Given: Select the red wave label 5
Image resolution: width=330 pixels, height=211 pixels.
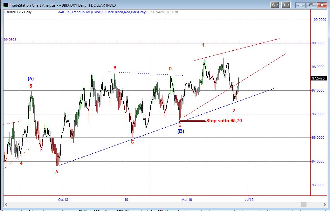Looking at the screenshot, I should [31, 86].
